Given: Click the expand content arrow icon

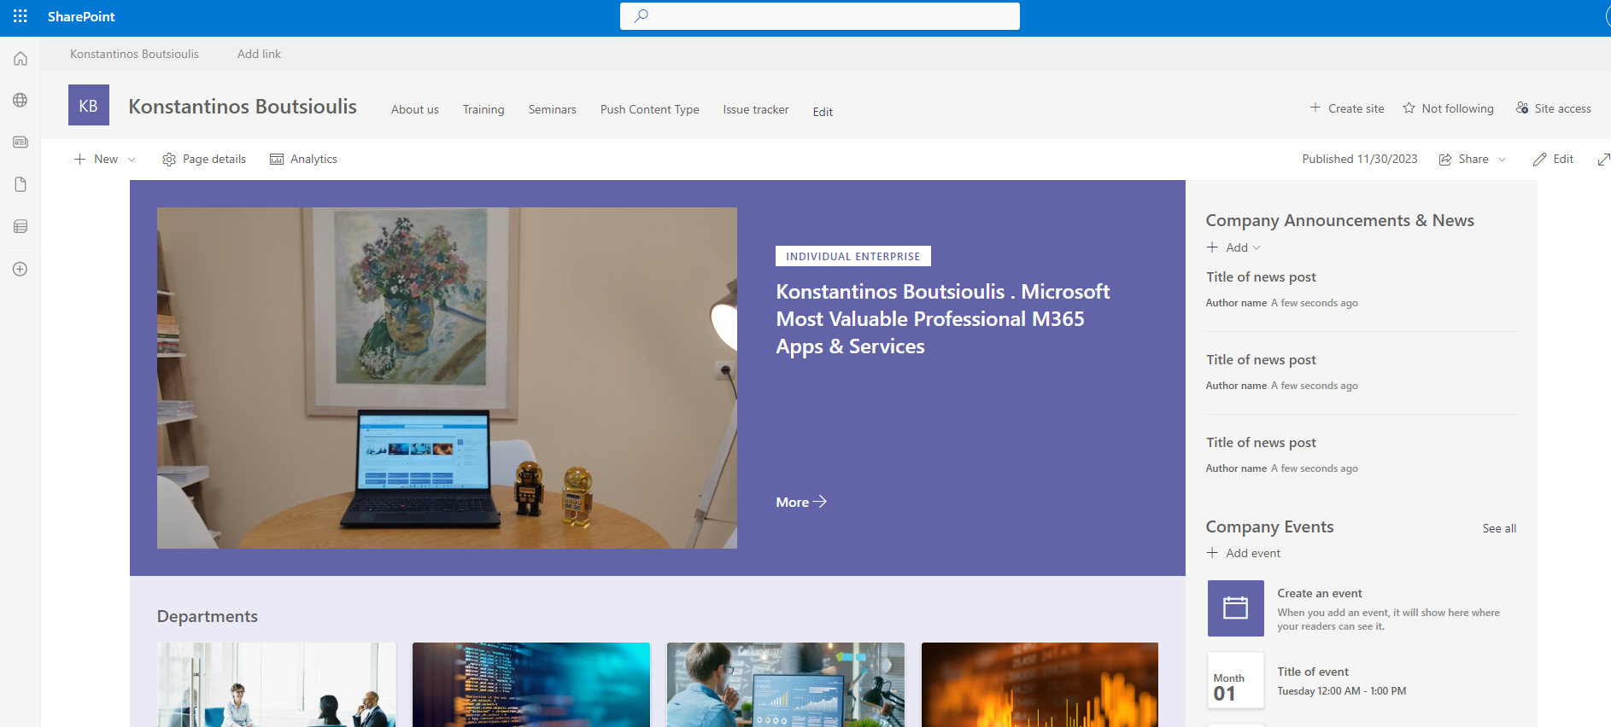Looking at the screenshot, I should pyautogui.click(x=1603, y=160).
